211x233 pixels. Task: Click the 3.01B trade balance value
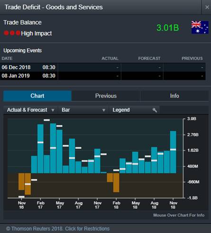167,28
